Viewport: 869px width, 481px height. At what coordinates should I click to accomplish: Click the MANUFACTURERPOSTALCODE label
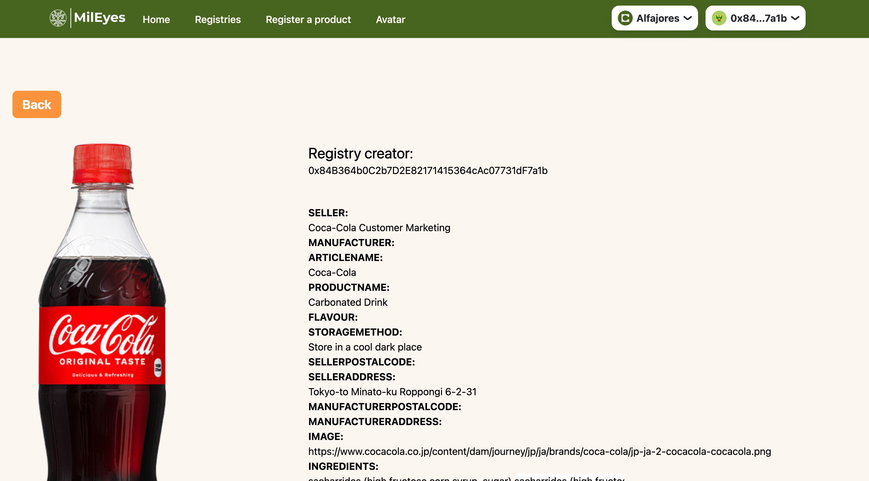(384, 406)
